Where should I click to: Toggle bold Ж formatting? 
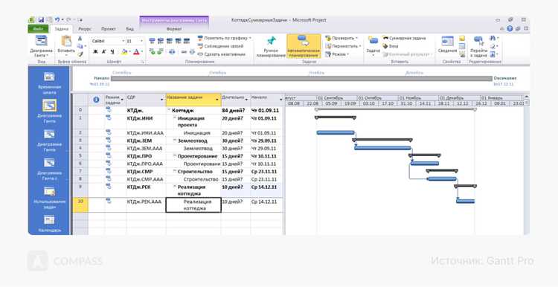tap(95, 52)
